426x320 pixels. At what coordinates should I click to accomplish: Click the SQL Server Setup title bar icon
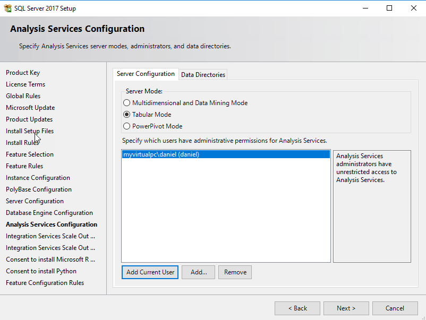pyautogui.click(x=7, y=8)
